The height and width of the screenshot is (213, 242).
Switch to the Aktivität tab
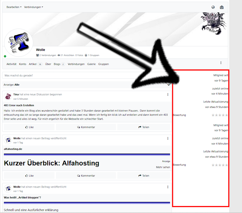coord(11,64)
